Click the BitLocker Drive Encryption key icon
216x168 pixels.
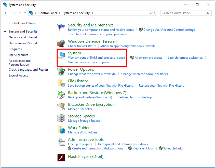click(61, 106)
